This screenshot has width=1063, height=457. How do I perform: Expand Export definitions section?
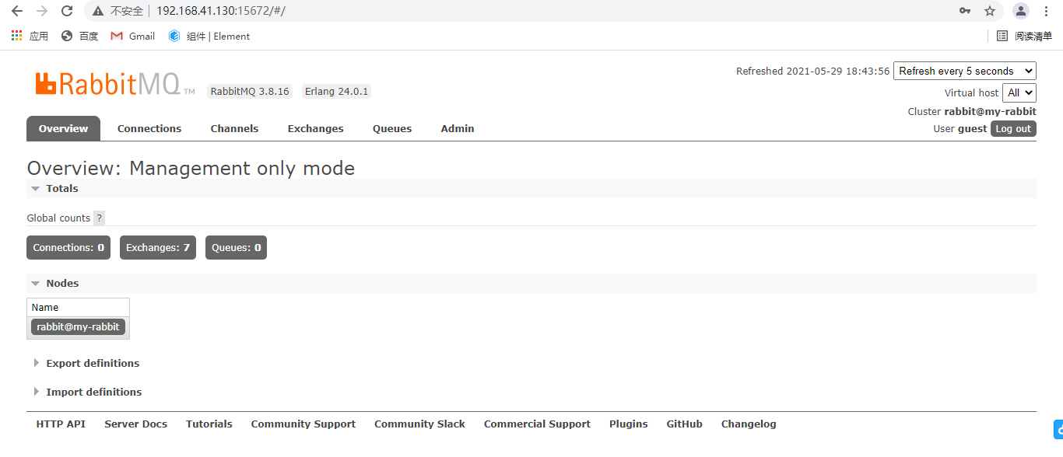click(x=86, y=363)
